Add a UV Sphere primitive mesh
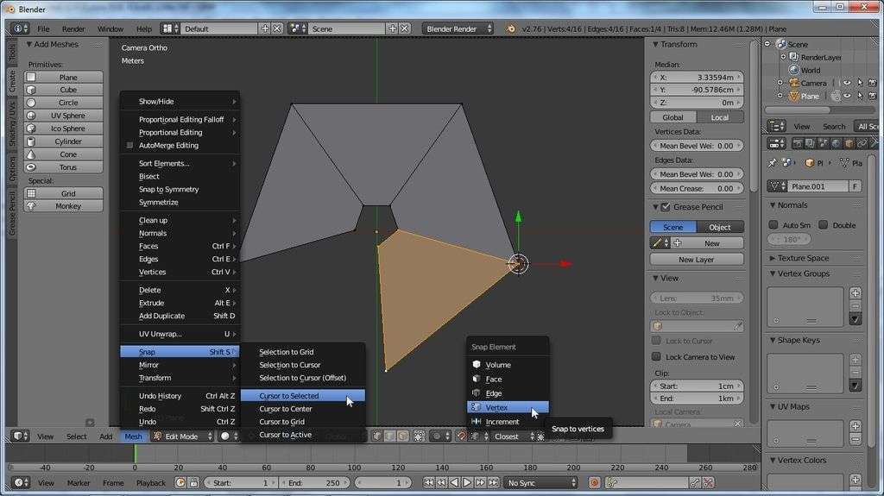The image size is (884, 496). (x=67, y=116)
